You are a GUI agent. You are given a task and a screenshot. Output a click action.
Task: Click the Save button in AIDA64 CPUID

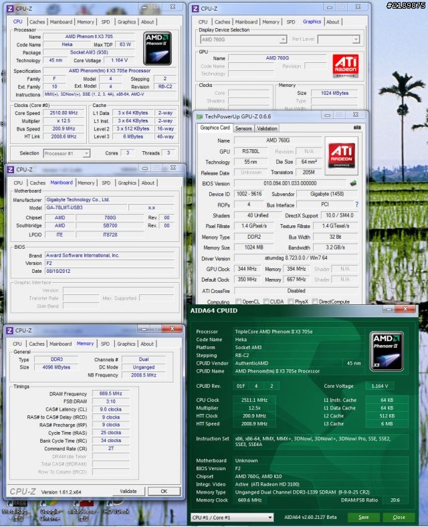[364, 517]
